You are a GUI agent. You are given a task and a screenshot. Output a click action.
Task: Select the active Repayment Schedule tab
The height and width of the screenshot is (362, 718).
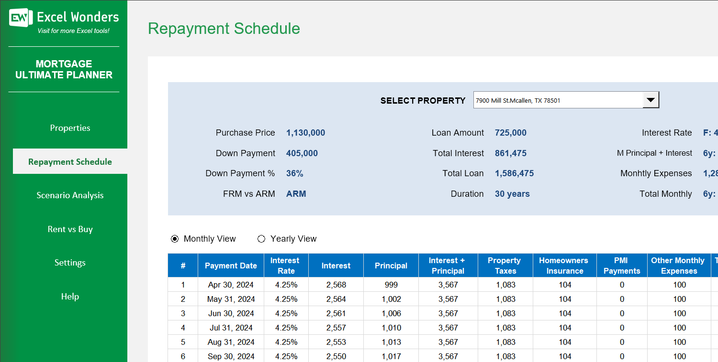[70, 161]
